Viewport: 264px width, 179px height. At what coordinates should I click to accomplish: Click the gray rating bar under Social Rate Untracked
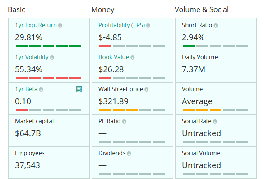(216, 142)
